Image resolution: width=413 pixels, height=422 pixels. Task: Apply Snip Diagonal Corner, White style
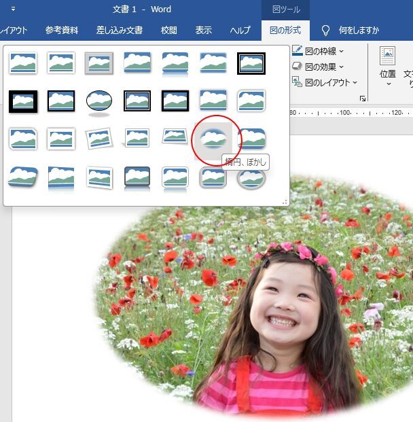[23, 139]
